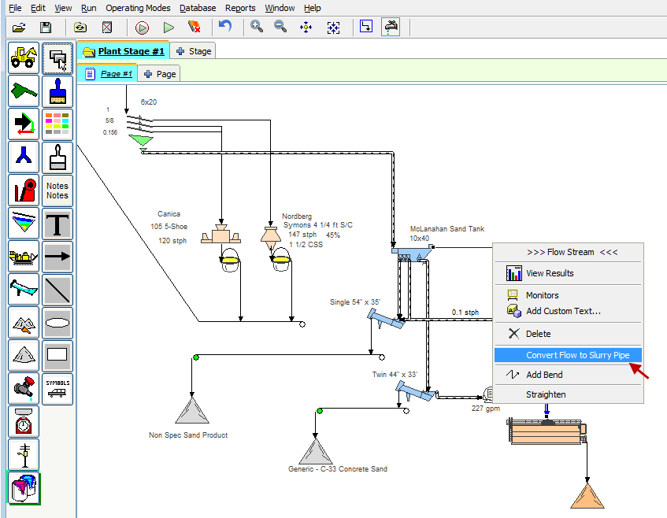Click the blue undo arrow

[225, 27]
